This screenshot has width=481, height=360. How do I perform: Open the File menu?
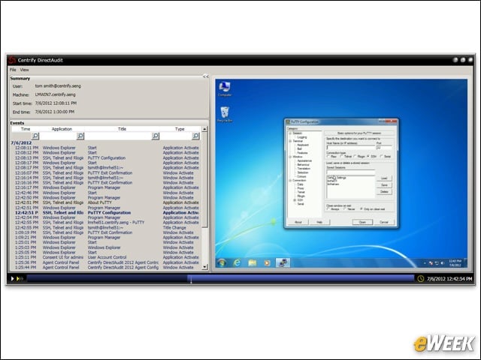tap(13, 70)
